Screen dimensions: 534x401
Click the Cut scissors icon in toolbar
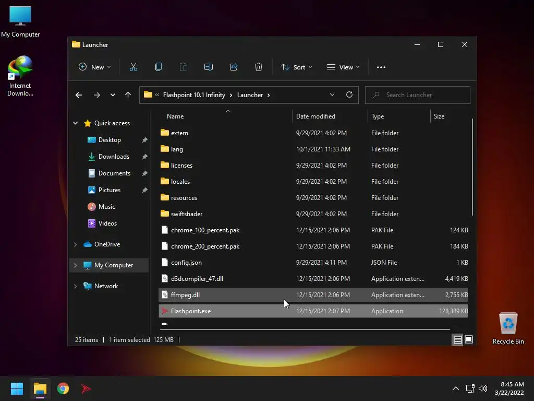[x=133, y=67]
